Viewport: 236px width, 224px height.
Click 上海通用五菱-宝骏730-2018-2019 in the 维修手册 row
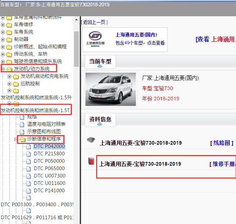140,164
